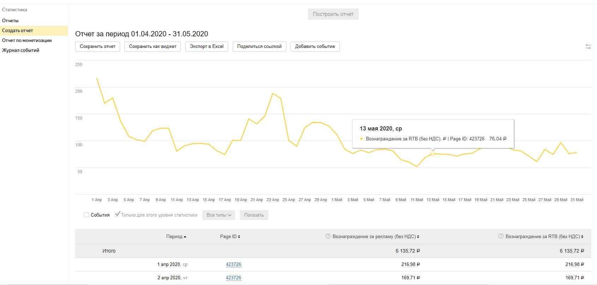597x285 pixels.
Task: Click the 23 Апр label on the x-axis
Action: [x=273, y=200]
